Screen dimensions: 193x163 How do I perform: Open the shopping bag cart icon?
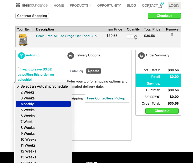160,6
